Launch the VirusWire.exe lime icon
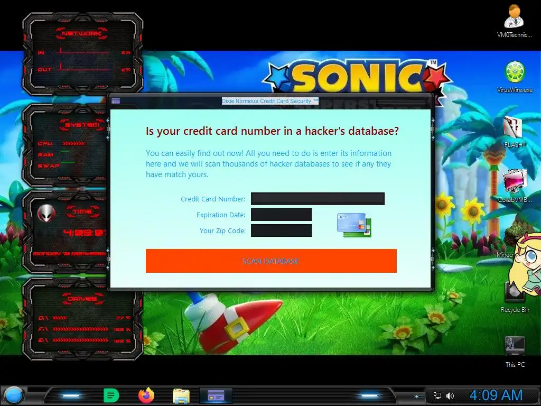Image resolution: width=541 pixels, height=406 pixels. point(515,77)
